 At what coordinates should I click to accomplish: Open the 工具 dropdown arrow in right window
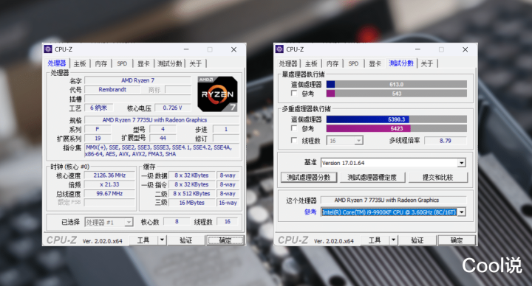click(x=393, y=240)
